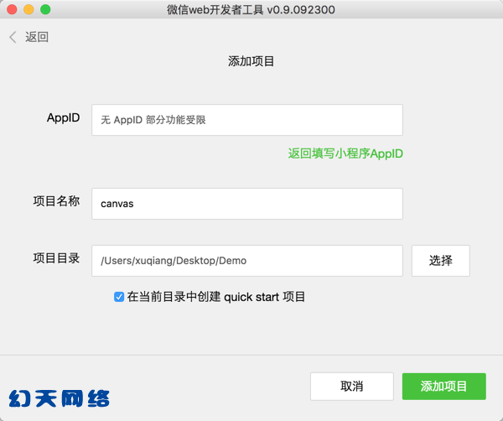This screenshot has height=421, width=503.
Task: Click the red close window button
Action: point(12,9)
